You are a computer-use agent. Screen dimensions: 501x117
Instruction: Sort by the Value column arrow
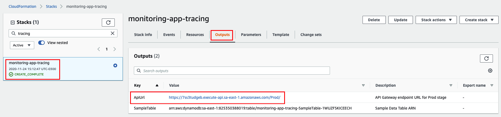363,85
